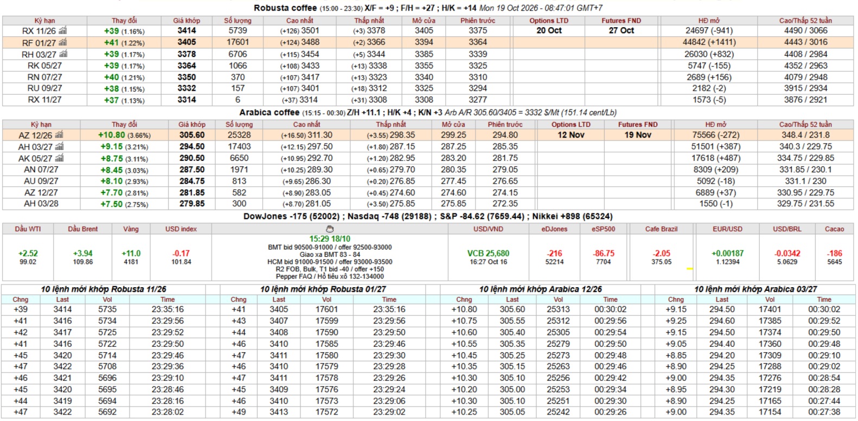Viewport: 858px width, 421px height.
Task: Click the heading 10 lệnh mới khớp Arabica 12/26
Action: pos(540,289)
